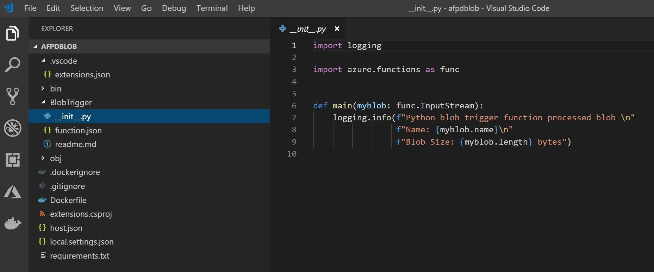Open the Explorer view in activity bar

pyautogui.click(x=13, y=34)
